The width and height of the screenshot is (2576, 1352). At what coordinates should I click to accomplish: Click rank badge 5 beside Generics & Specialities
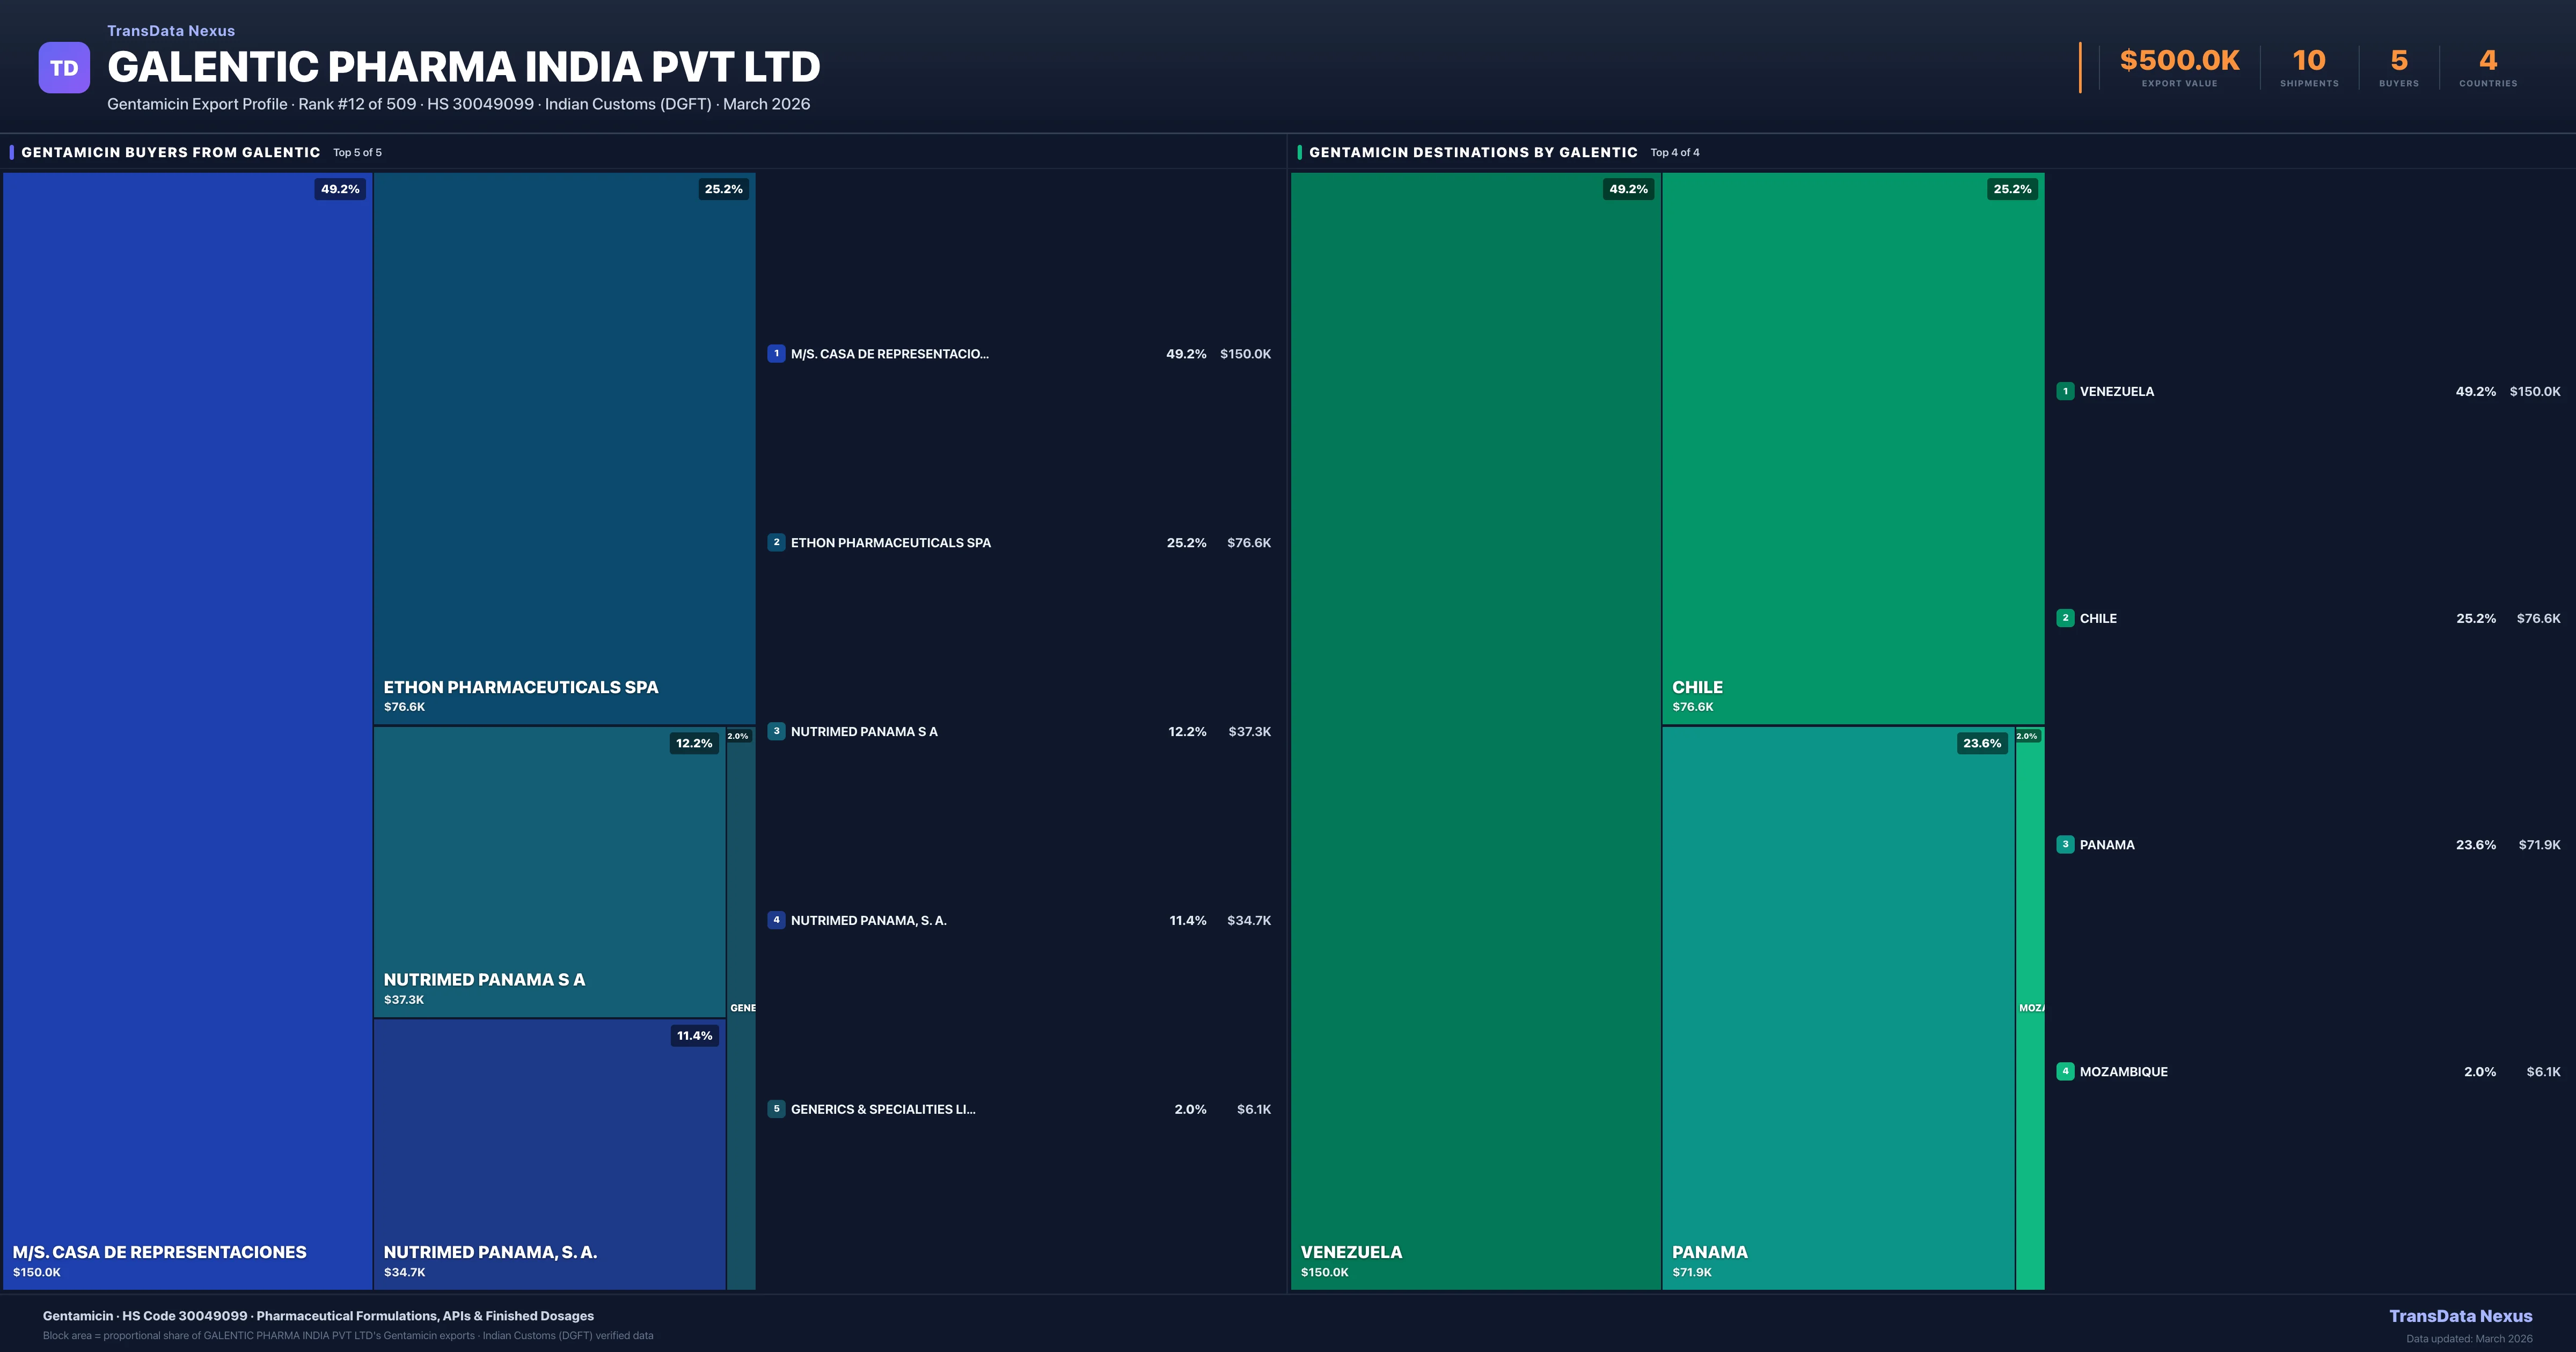click(776, 1108)
